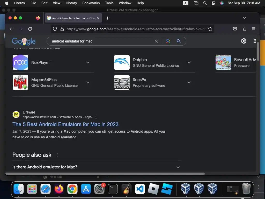Open the Snes9x thumbnail
The width and height of the screenshot is (265, 199).
click(x=122, y=82)
